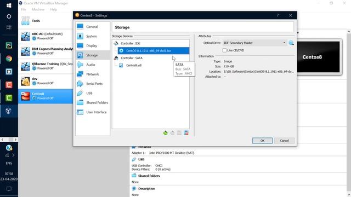Launch Google Chrome from taskbar

[9, 59]
